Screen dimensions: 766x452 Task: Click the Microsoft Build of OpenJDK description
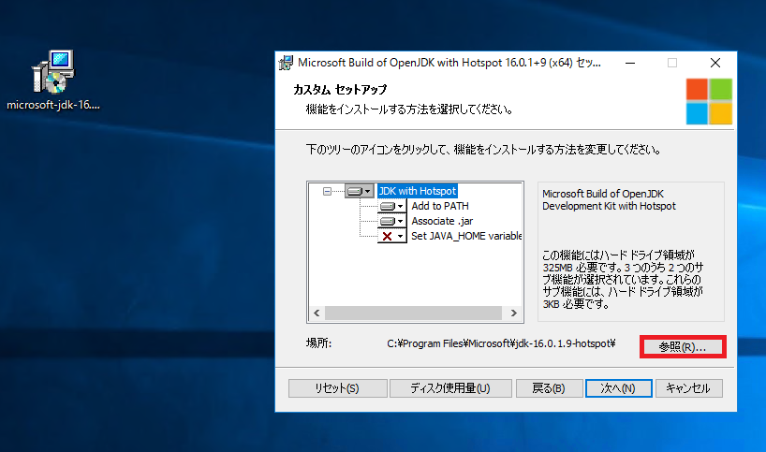pyautogui.click(x=609, y=199)
